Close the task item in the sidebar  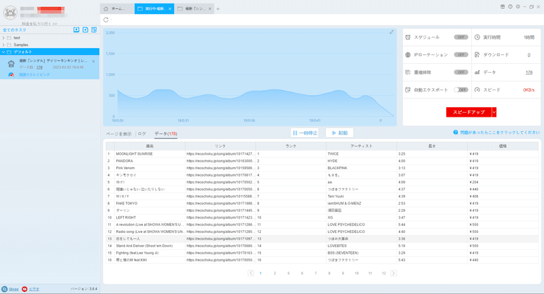click(x=93, y=61)
